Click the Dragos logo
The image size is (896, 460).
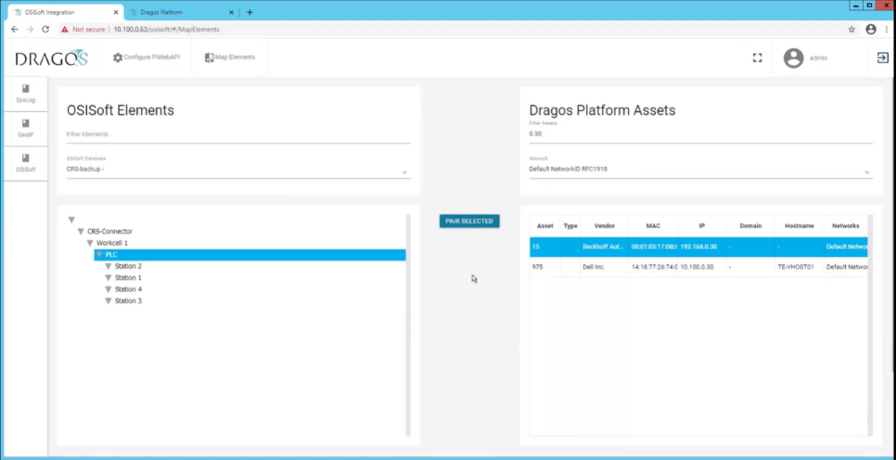51,57
